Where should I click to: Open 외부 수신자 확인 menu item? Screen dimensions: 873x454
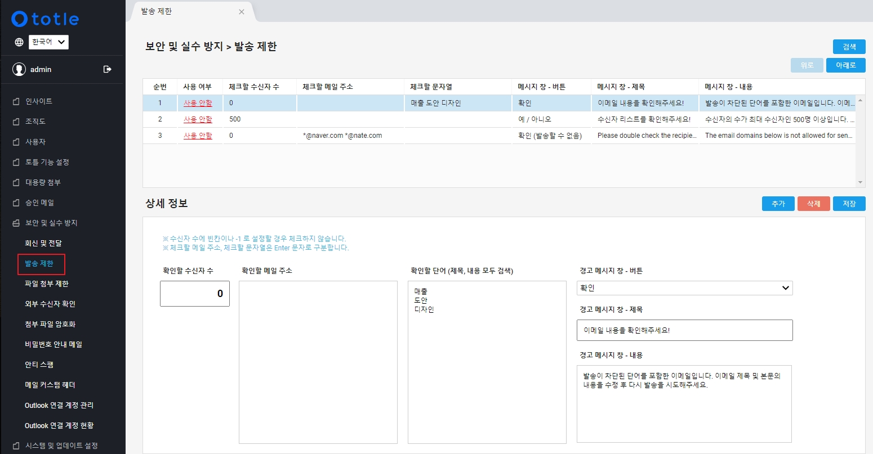pos(50,304)
